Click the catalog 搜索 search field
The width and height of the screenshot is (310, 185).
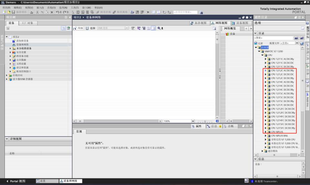click(x=274, y=38)
